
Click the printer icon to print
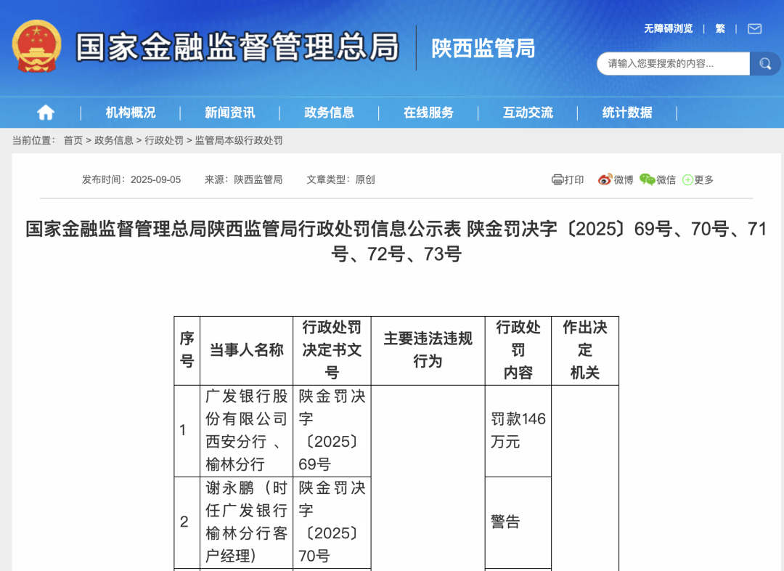pos(558,179)
